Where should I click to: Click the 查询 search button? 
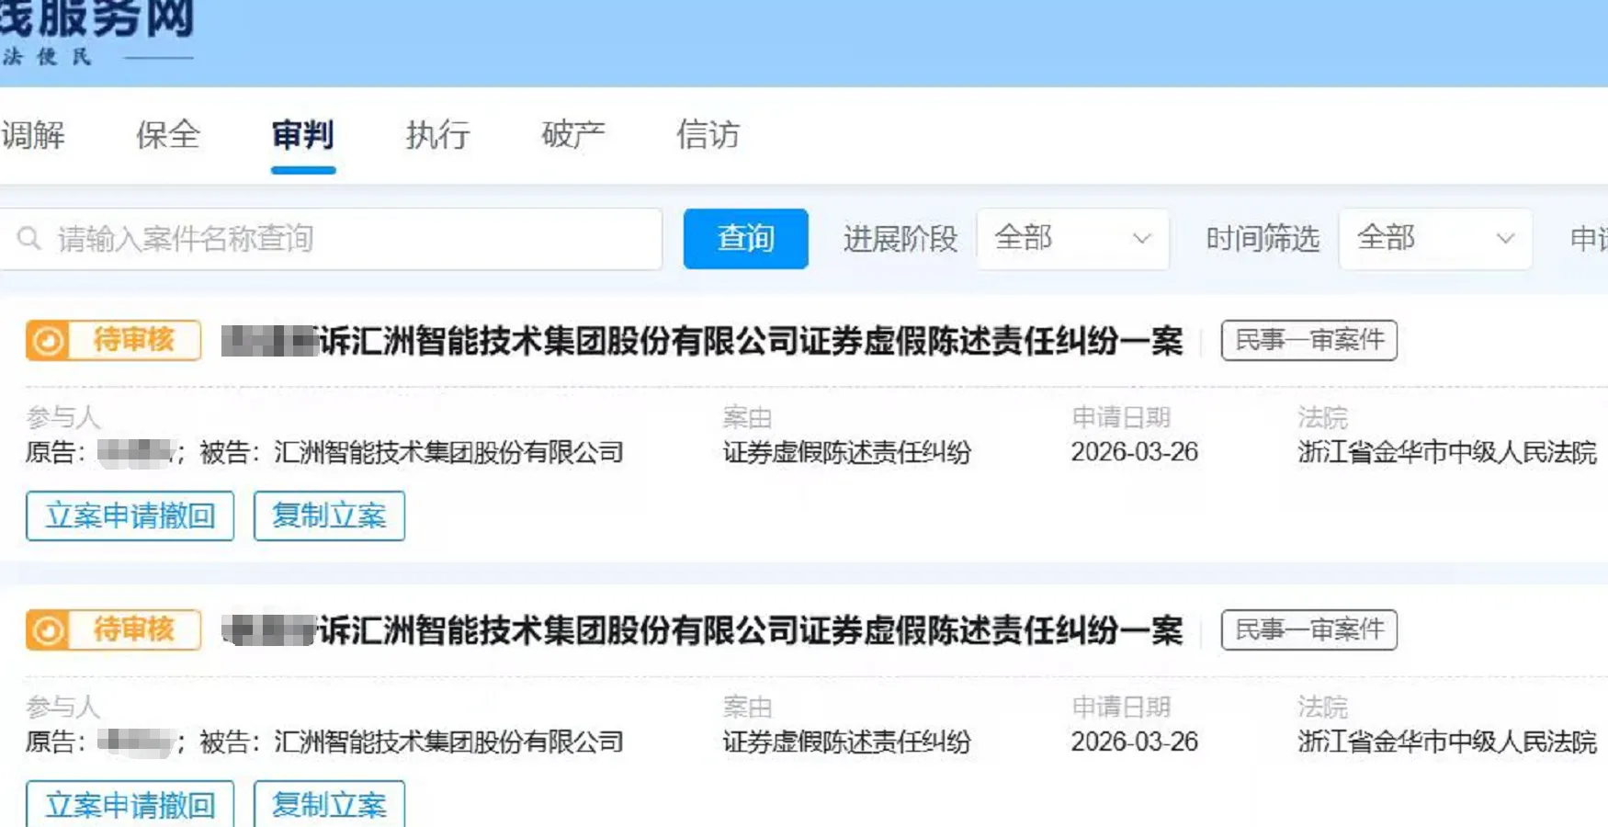pyautogui.click(x=744, y=239)
